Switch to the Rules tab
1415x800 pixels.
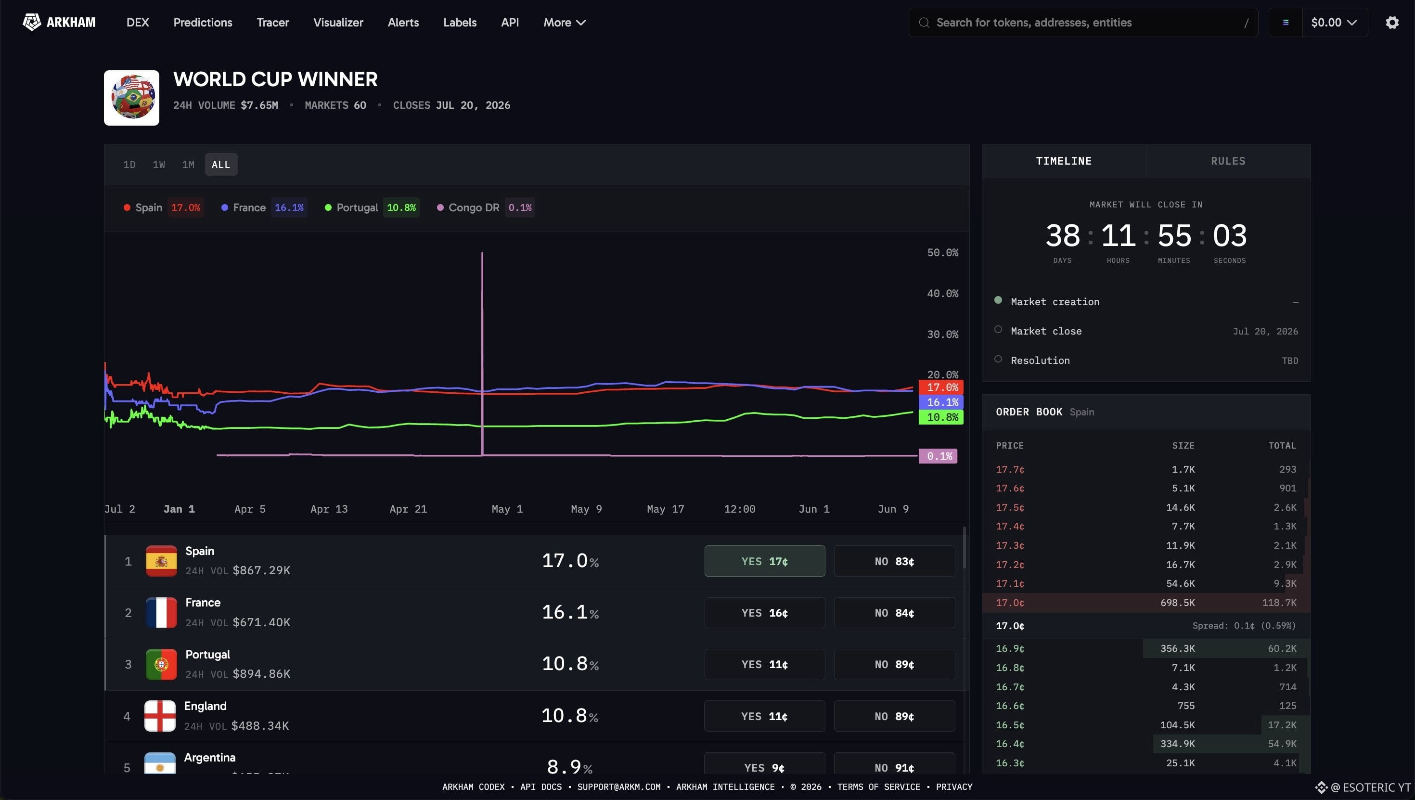click(x=1228, y=161)
